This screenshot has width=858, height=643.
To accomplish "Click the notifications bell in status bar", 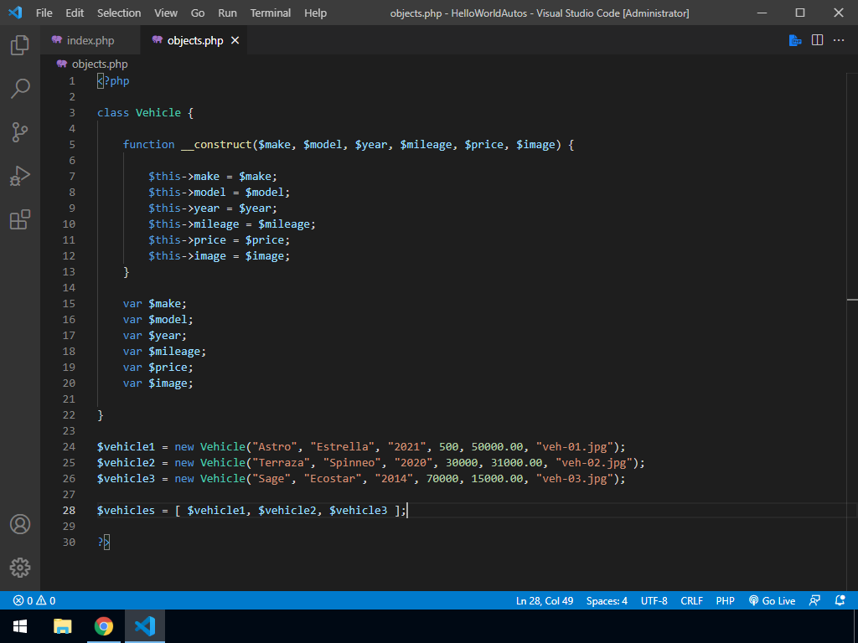I will (x=840, y=600).
